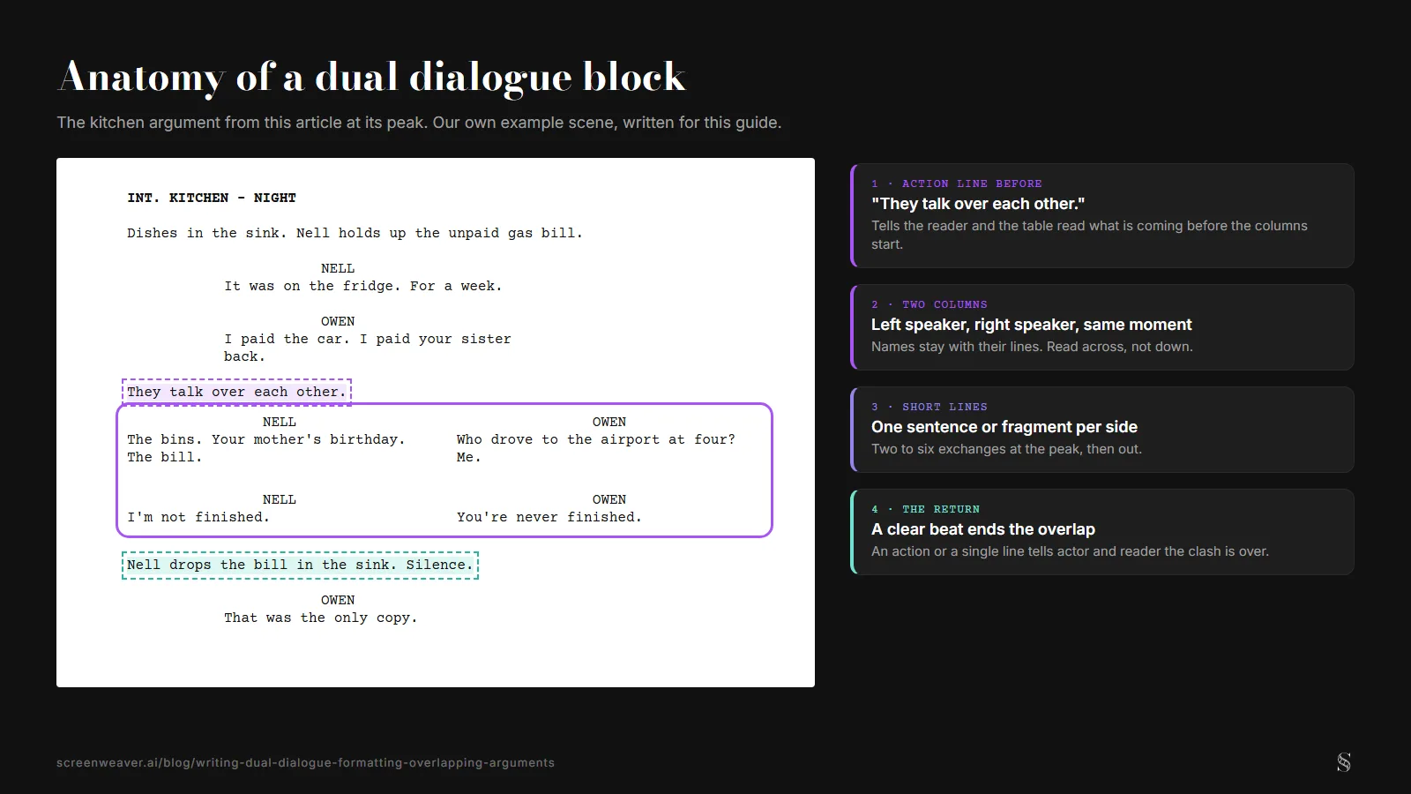Select the line "I'm not finished."
This screenshot has width=1411, height=794.
coord(198,517)
